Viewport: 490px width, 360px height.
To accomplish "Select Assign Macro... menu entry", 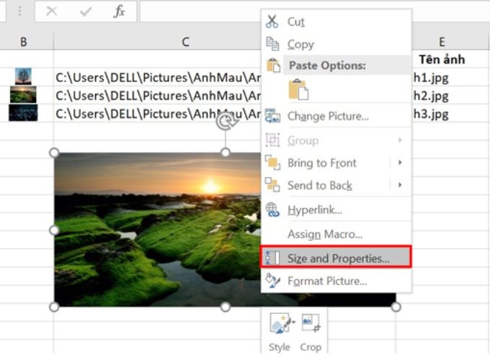I will 336,234.
